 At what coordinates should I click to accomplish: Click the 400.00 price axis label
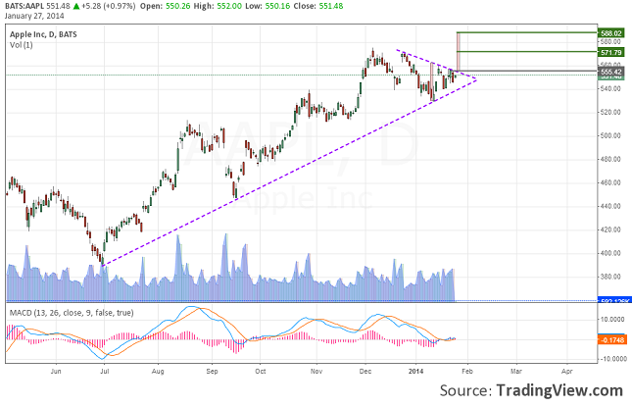(x=610, y=253)
